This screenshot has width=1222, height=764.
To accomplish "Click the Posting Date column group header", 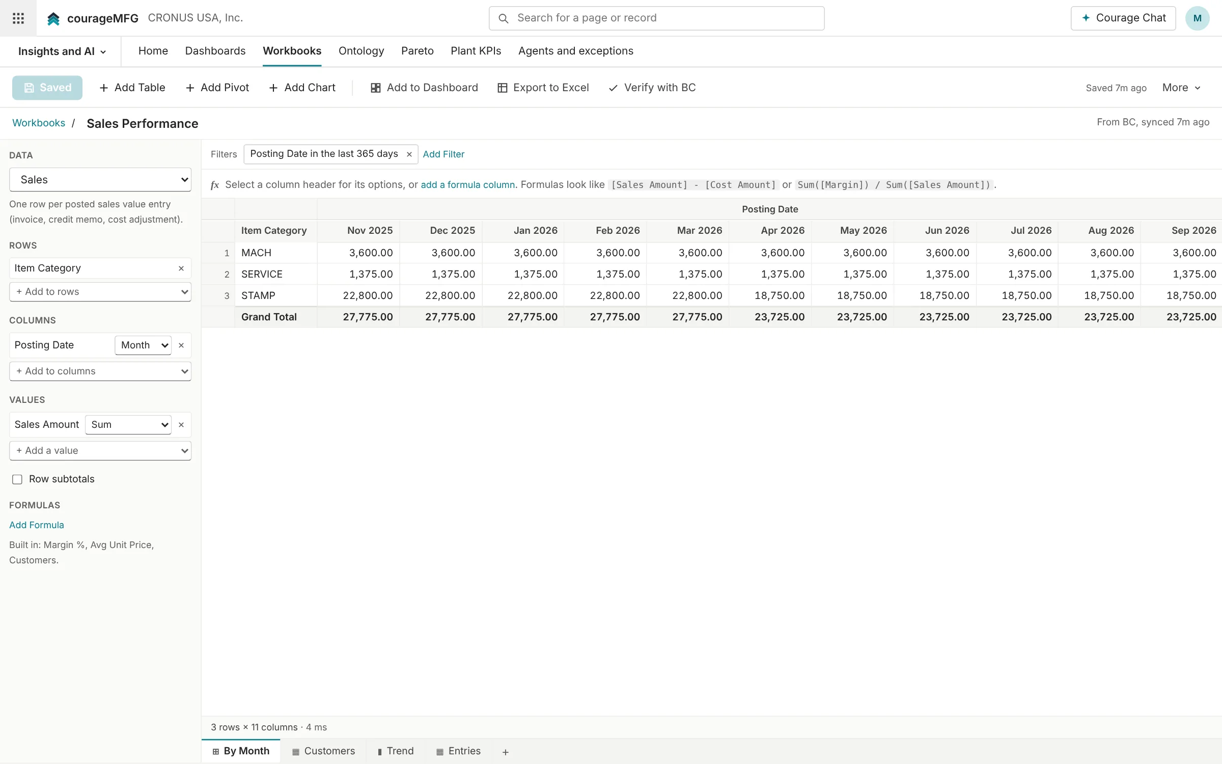I will point(770,209).
